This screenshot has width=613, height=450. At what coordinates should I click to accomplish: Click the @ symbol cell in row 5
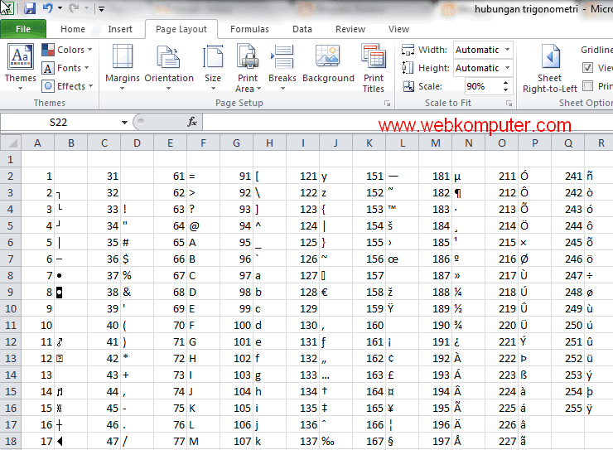tap(203, 226)
